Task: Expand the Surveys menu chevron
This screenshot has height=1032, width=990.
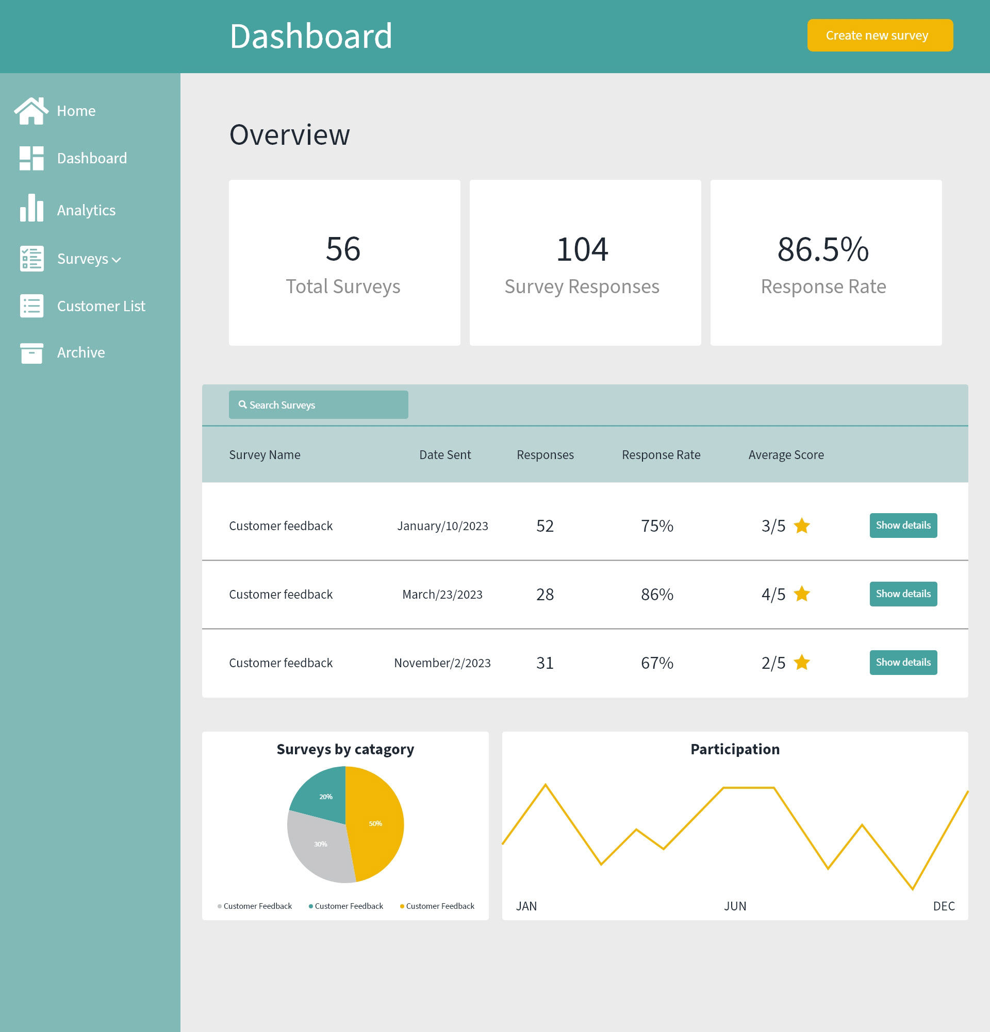Action: [117, 260]
